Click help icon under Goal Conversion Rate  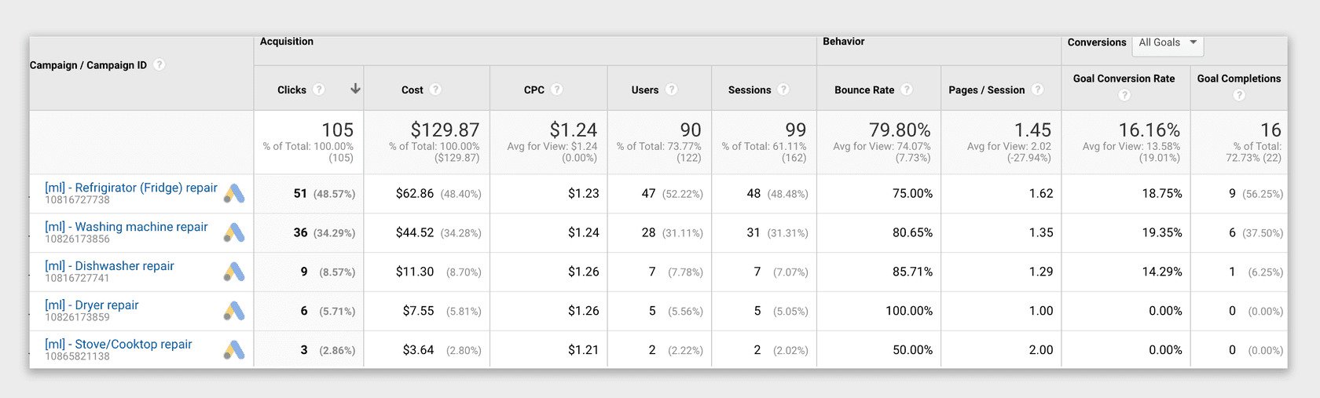click(x=1124, y=95)
